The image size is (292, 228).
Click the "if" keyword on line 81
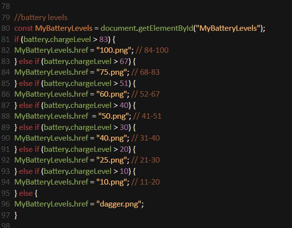coord(16,39)
